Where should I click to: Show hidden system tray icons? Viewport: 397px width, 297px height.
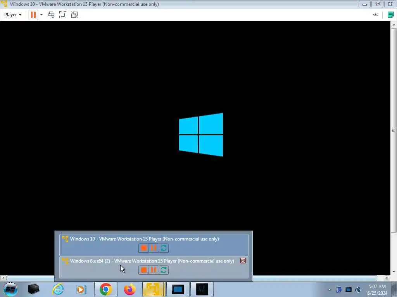coord(330,290)
